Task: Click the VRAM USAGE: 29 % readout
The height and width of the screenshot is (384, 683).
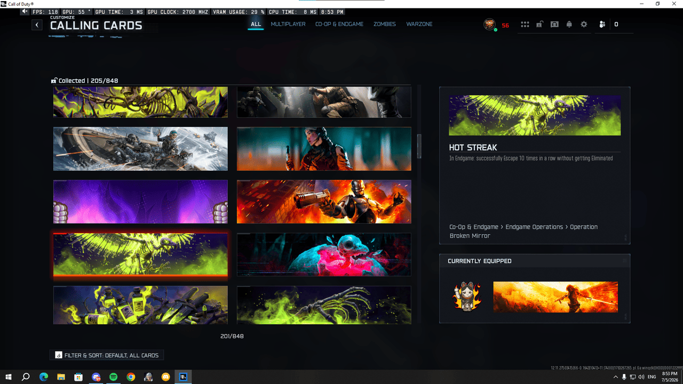Action: (x=239, y=12)
